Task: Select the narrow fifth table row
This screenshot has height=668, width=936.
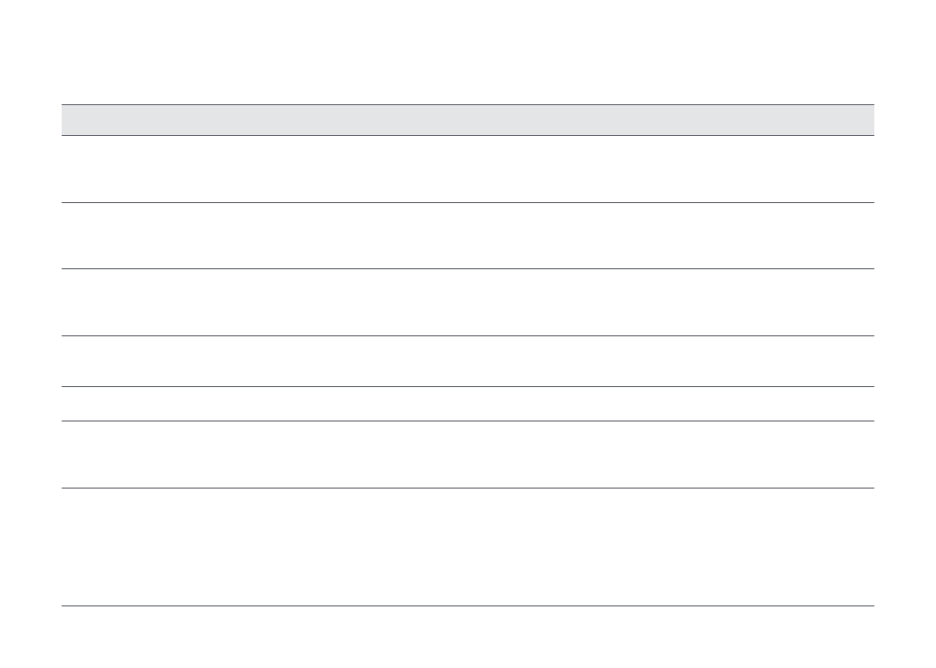Action: (x=467, y=403)
